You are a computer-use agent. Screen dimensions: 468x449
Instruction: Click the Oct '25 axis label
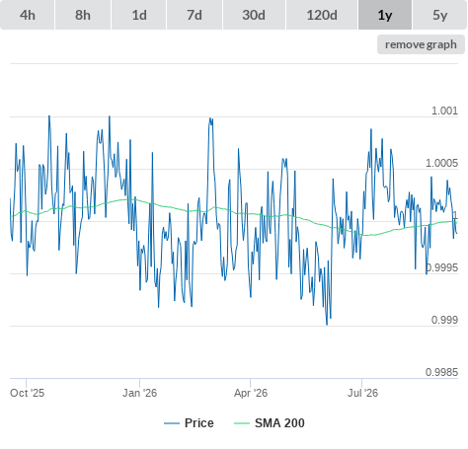pyautogui.click(x=27, y=393)
